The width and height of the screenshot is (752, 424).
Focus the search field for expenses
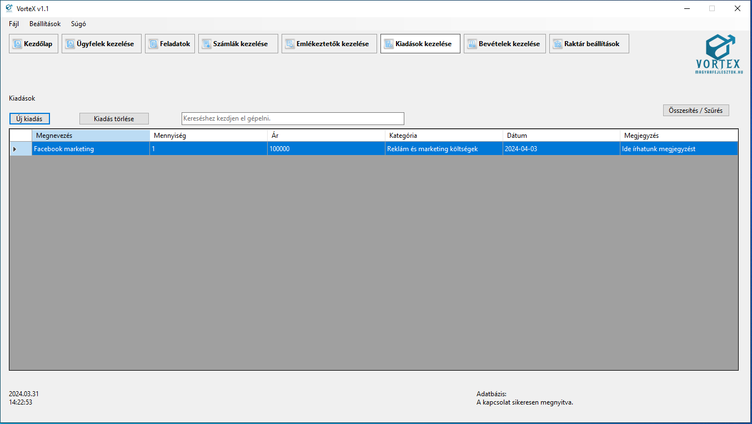[x=293, y=119]
